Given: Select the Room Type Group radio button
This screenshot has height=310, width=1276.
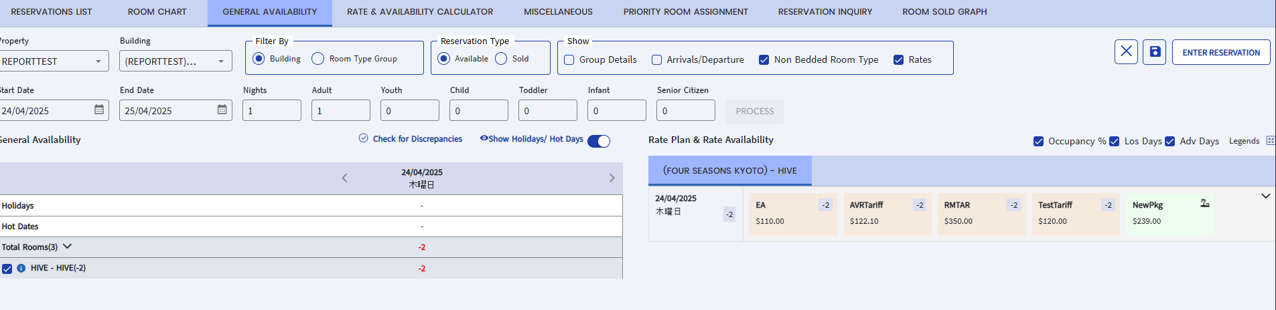Looking at the screenshot, I should click(x=318, y=59).
